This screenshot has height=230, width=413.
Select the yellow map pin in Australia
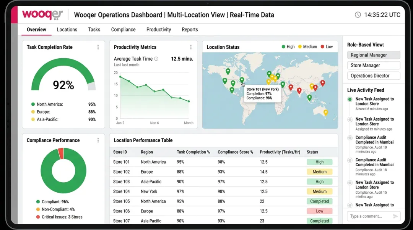[x=325, y=113]
